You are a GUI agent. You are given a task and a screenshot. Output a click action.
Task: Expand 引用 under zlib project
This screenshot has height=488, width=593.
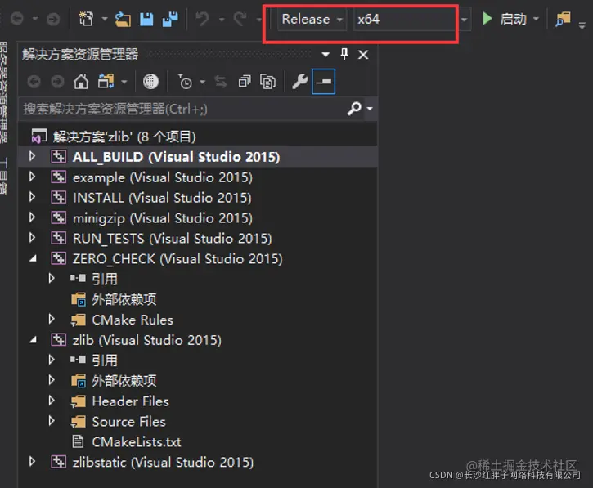[52, 360]
